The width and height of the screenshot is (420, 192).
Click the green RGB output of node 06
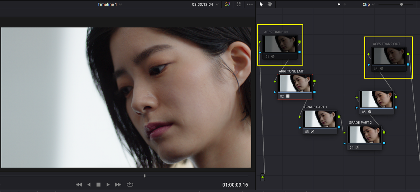pyautogui.click(x=408, y=53)
